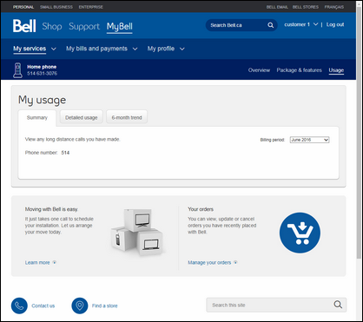Click the Manage your orders link

pos(209,262)
